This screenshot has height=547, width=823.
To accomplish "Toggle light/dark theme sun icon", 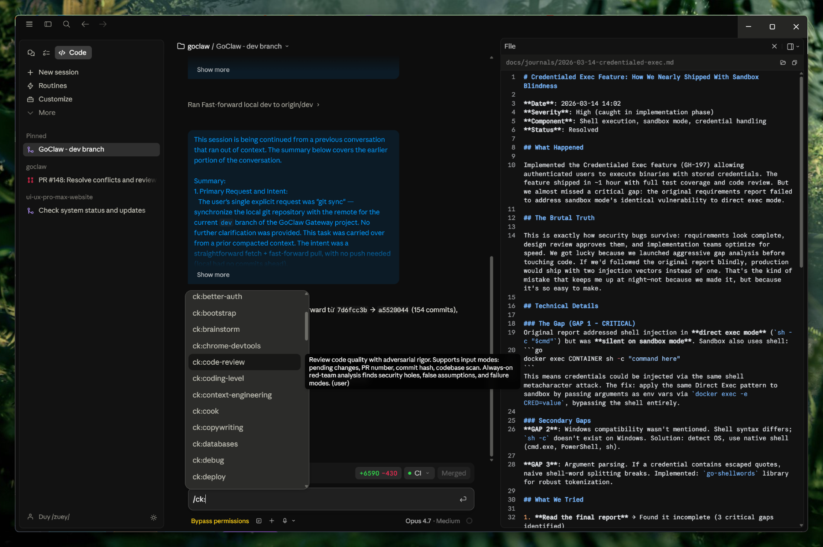I will (154, 518).
